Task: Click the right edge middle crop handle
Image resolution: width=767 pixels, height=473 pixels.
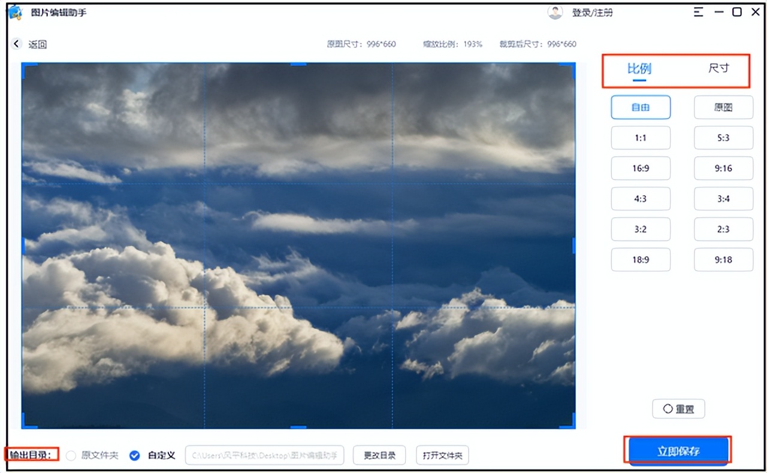Action: point(574,245)
